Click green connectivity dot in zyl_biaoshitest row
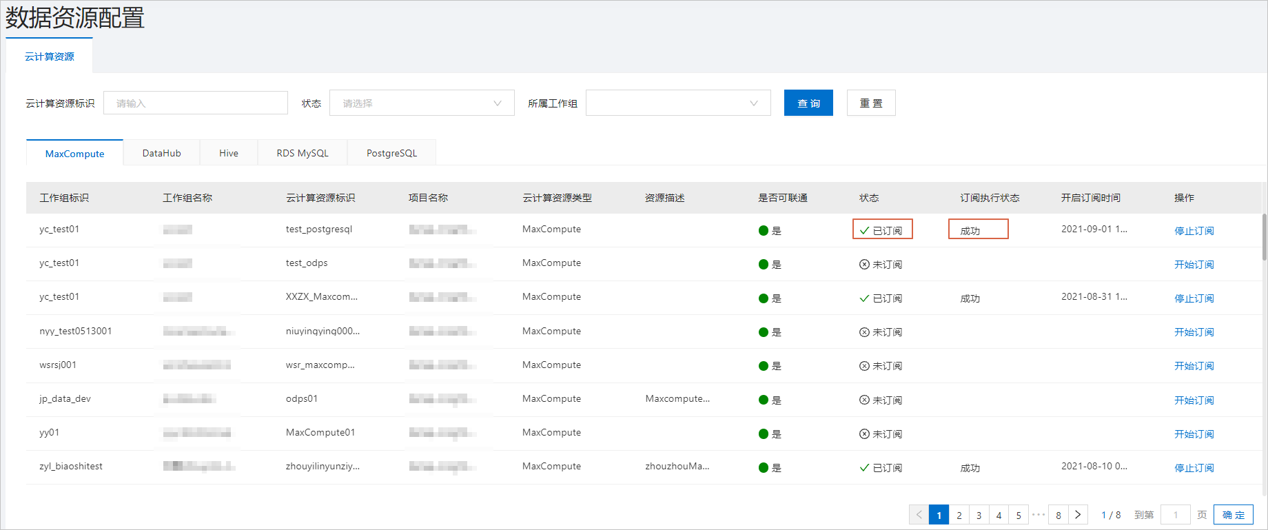The width and height of the screenshot is (1268, 530). click(x=764, y=468)
